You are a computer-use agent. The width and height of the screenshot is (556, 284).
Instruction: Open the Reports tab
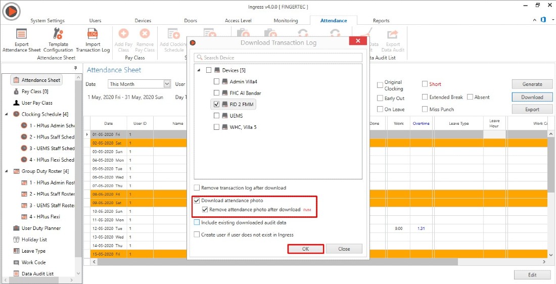click(381, 21)
